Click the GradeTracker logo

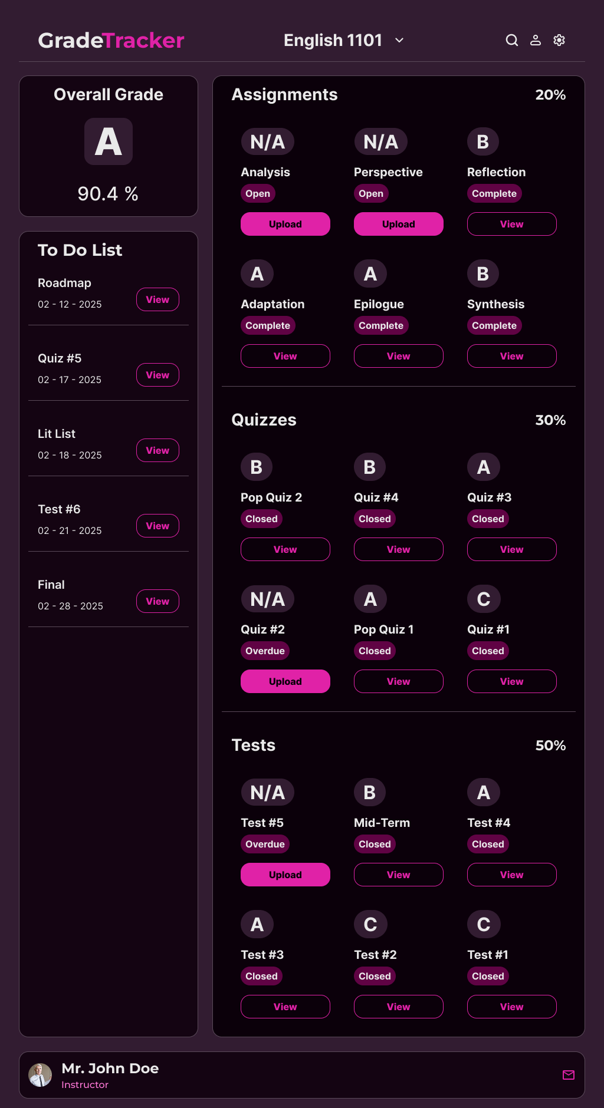click(x=111, y=40)
